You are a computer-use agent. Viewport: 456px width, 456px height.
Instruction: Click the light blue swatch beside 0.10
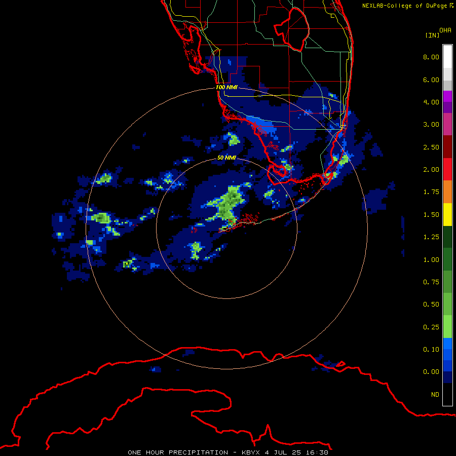(447, 344)
